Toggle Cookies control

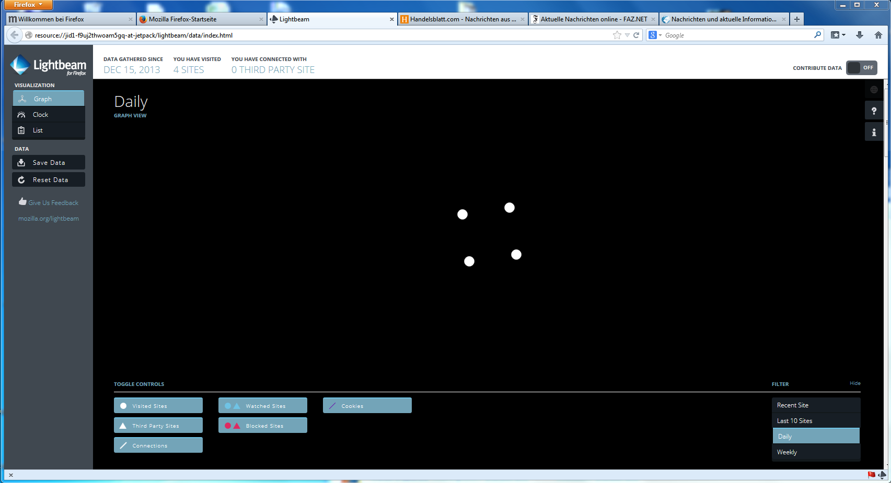[x=367, y=406]
